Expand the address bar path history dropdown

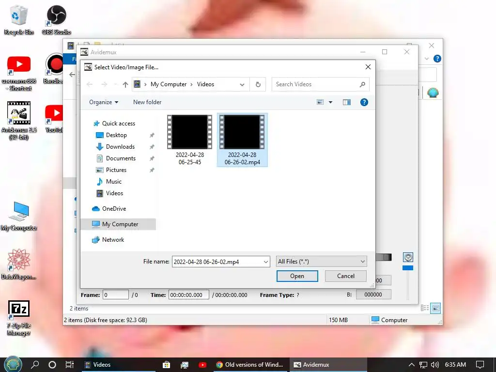point(242,84)
